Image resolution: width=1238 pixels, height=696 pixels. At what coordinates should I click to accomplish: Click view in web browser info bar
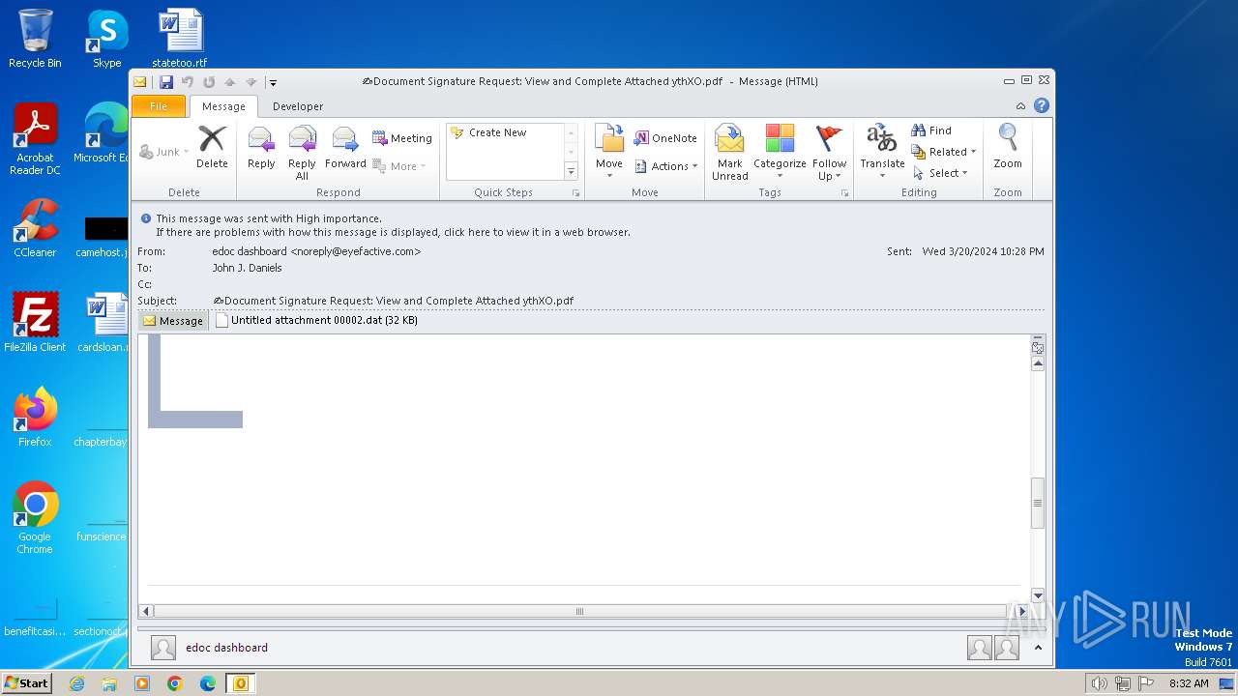tap(393, 232)
